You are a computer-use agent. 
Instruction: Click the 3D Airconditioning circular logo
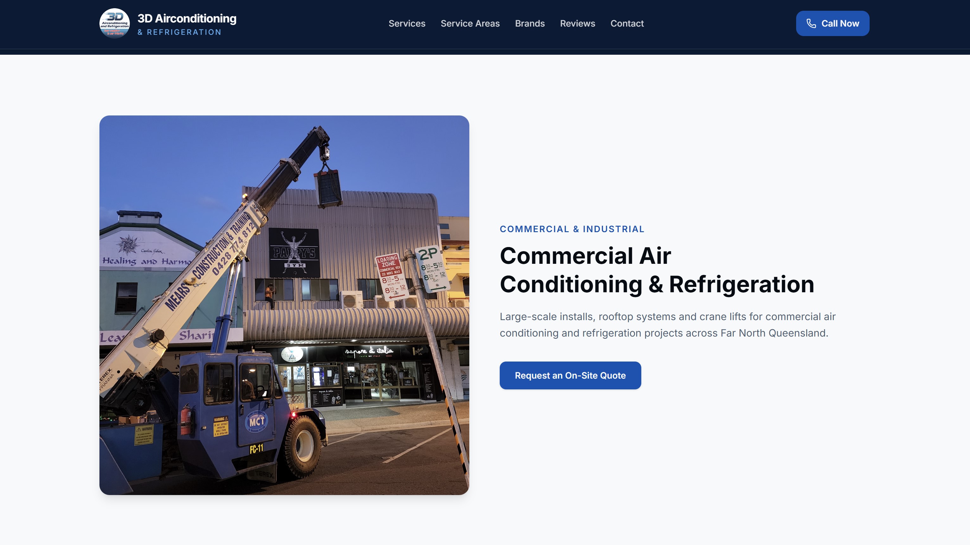point(114,23)
